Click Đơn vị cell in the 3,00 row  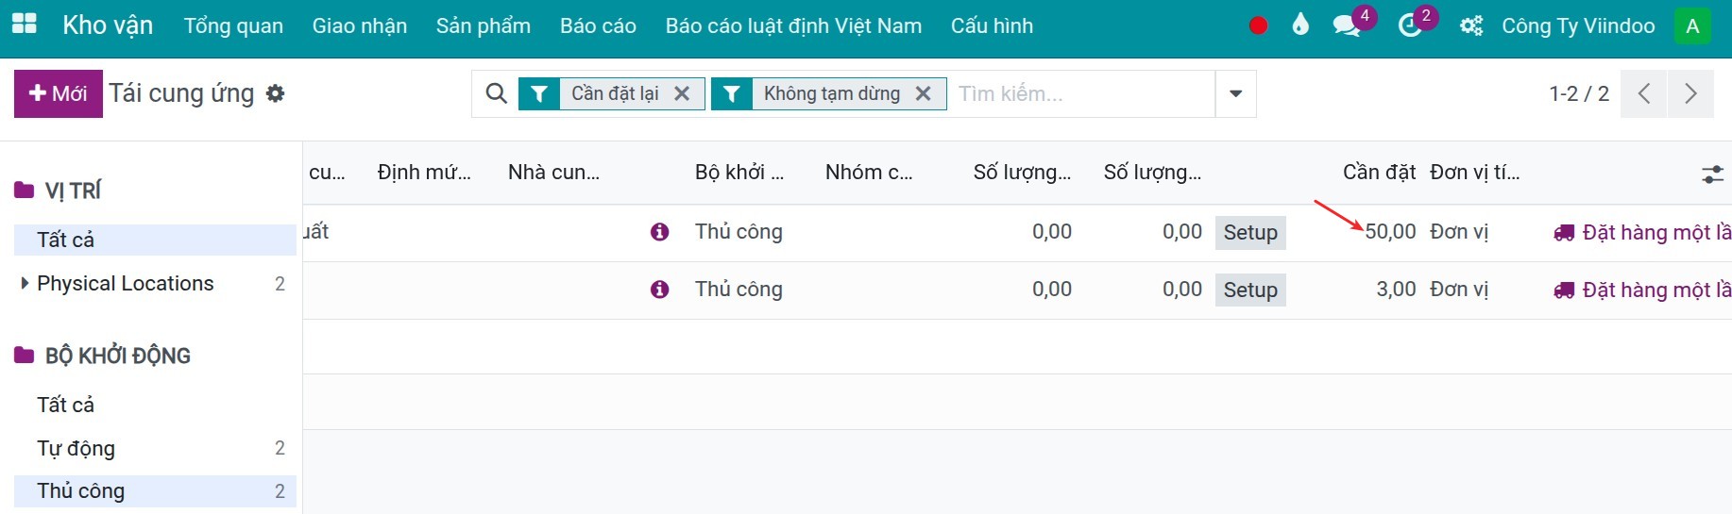(x=1459, y=289)
